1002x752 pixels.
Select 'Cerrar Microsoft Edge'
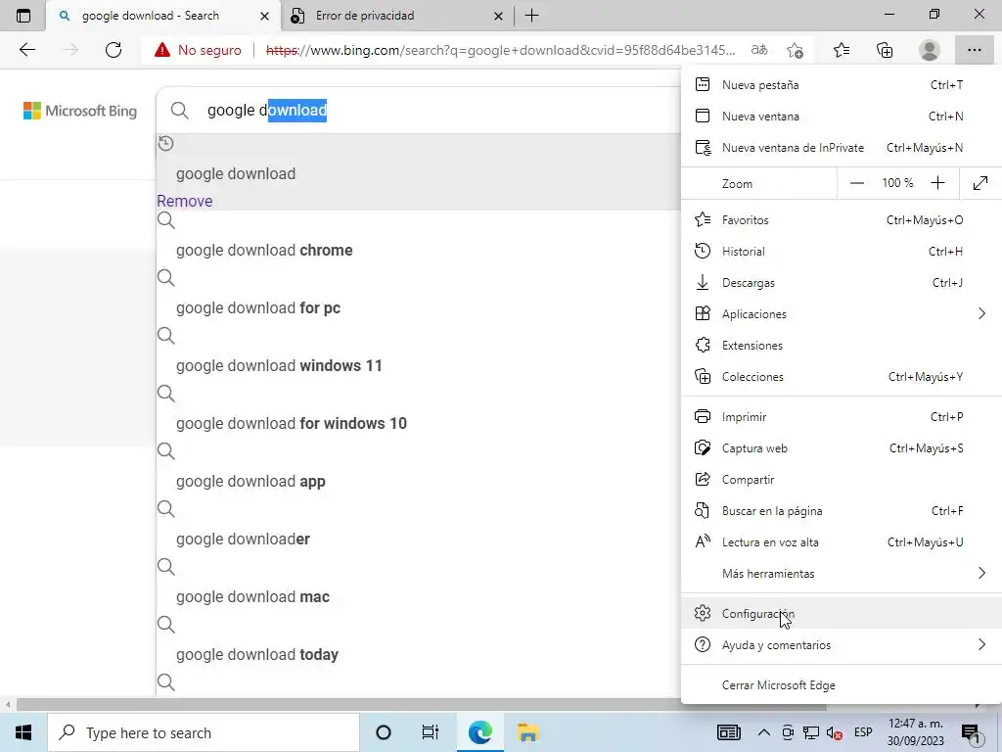[x=842, y=684]
